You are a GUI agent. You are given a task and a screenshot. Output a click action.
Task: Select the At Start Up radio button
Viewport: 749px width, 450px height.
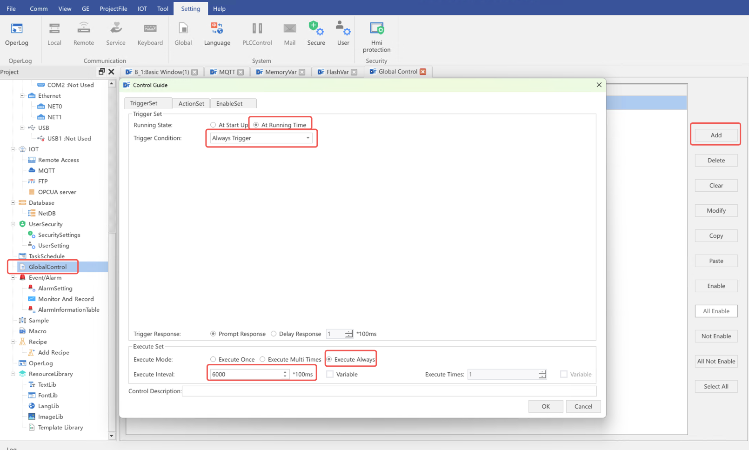(x=213, y=125)
